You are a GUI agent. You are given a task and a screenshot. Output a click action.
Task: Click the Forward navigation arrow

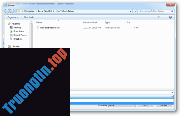click(12, 11)
